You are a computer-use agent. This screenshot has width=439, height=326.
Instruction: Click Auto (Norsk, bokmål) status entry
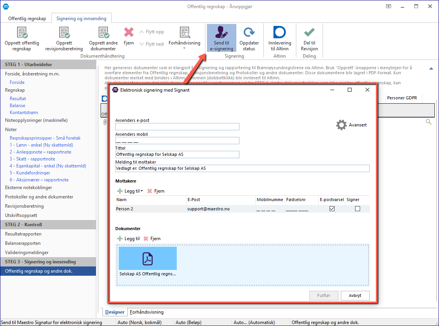(139, 323)
